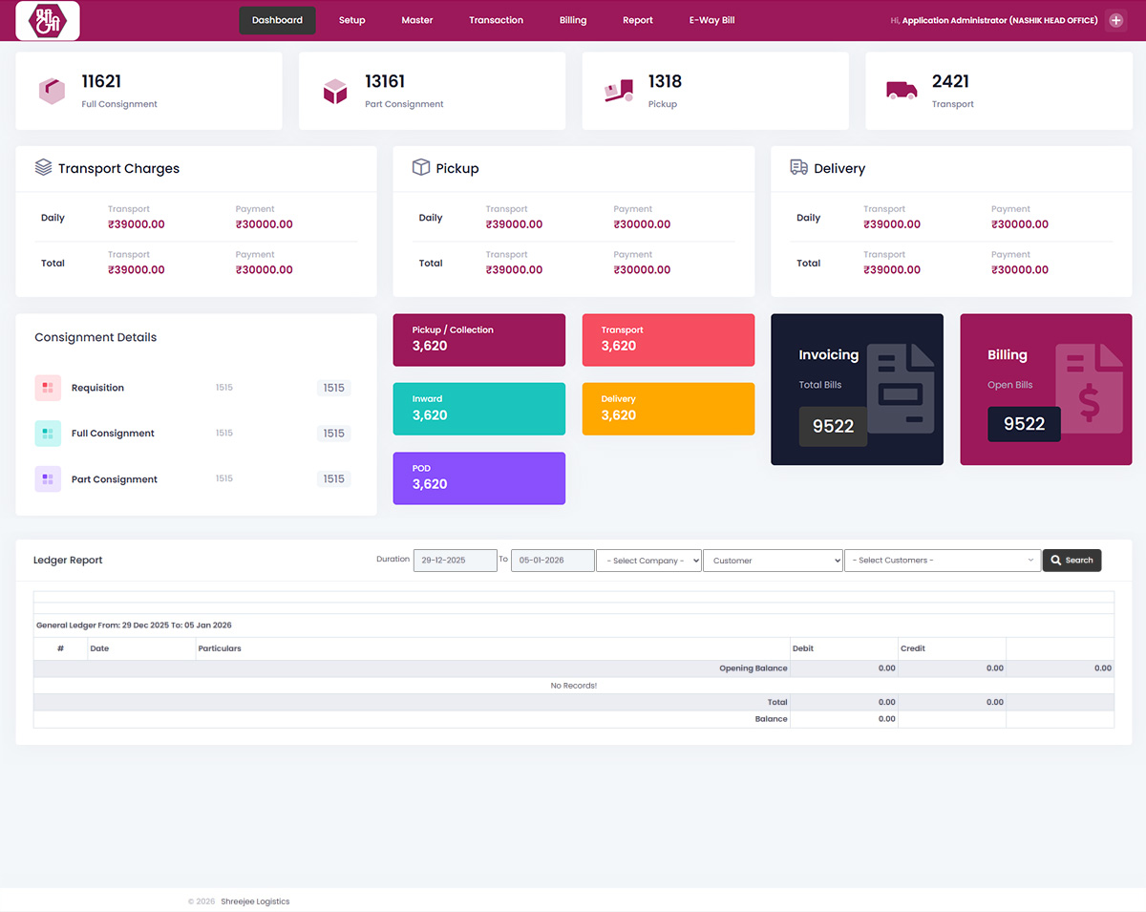Click the Search button in Ledger Report

point(1072,561)
